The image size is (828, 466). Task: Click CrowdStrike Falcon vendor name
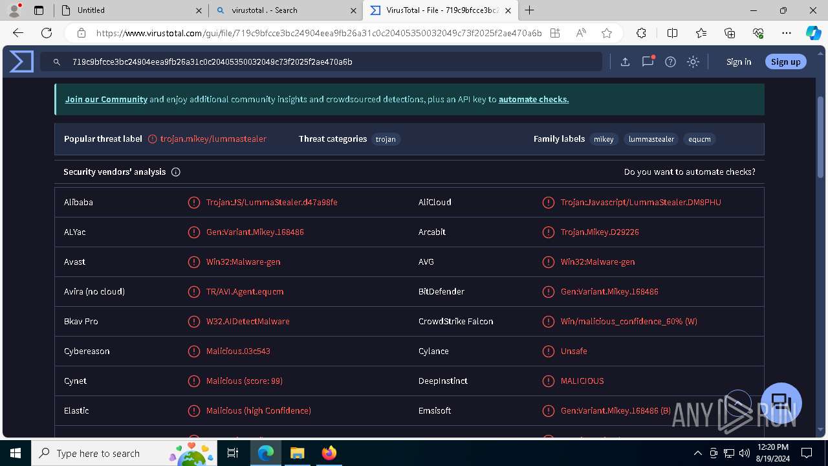(x=455, y=322)
